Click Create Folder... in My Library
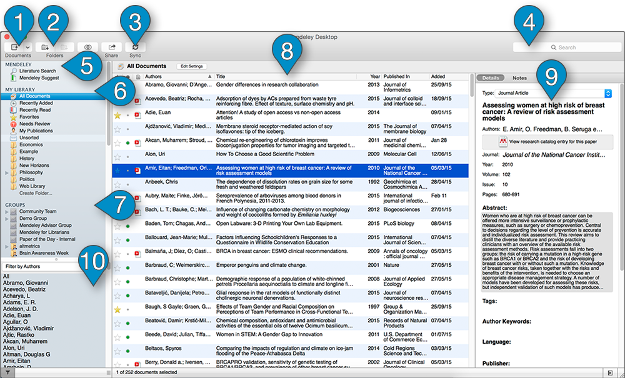This screenshot has height=378, width=625. click(35, 193)
